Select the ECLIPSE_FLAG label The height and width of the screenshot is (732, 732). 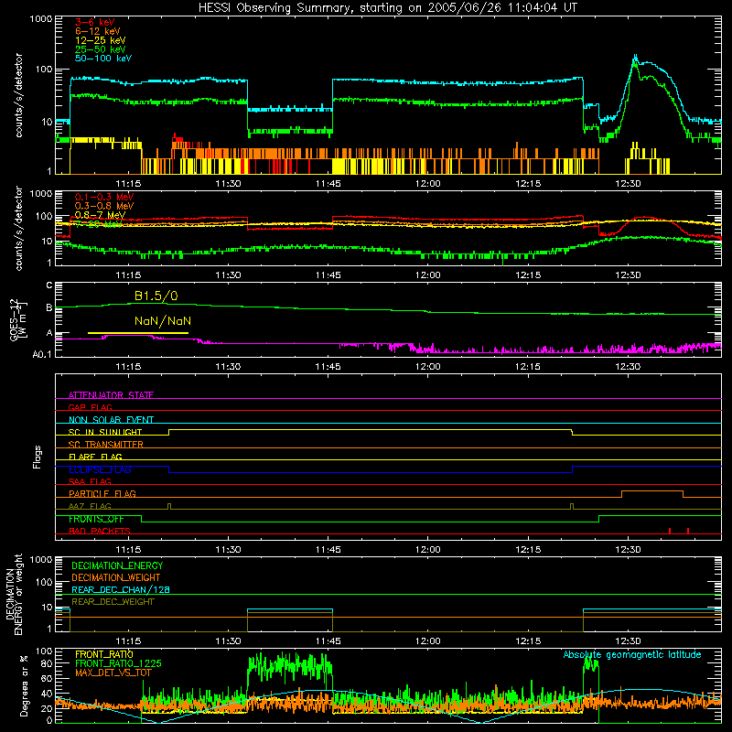point(100,469)
